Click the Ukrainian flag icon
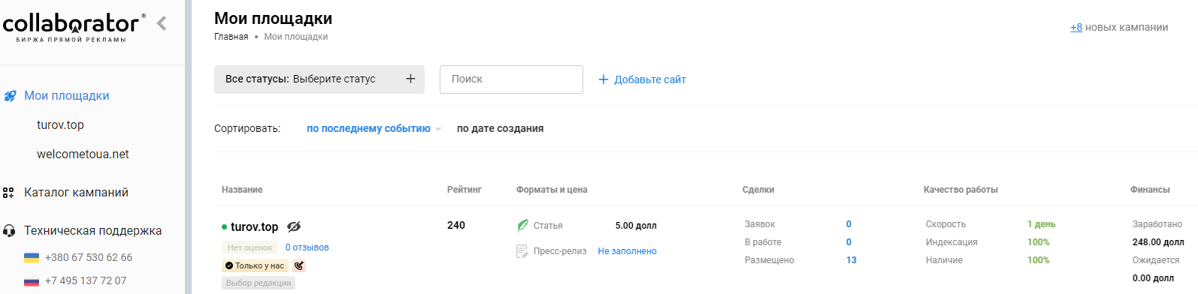This screenshot has height=294, width=1198. pos(32,258)
